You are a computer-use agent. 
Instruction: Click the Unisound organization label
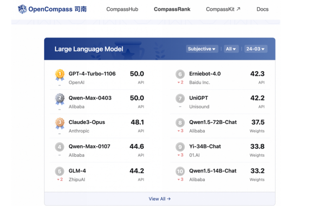199,107
